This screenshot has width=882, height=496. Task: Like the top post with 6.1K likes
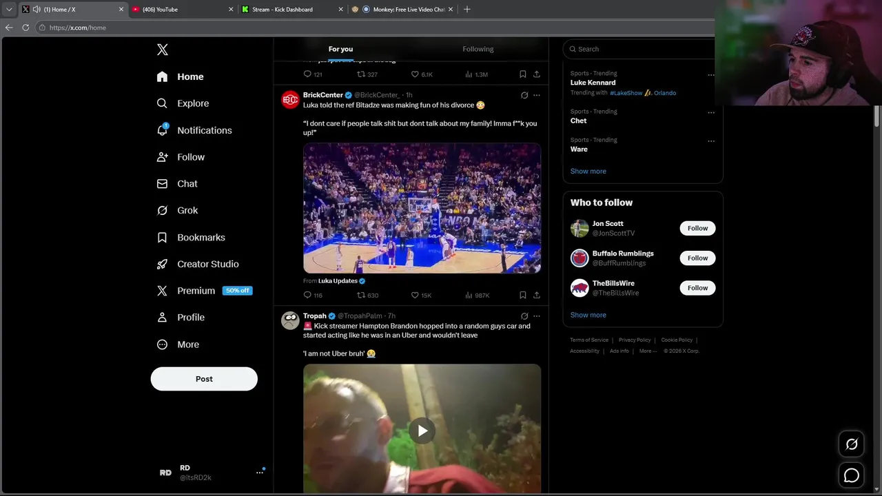422,74
